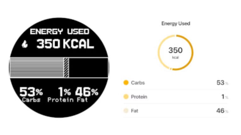
Task: Open the Fat row in the list
Action: click(176, 111)
